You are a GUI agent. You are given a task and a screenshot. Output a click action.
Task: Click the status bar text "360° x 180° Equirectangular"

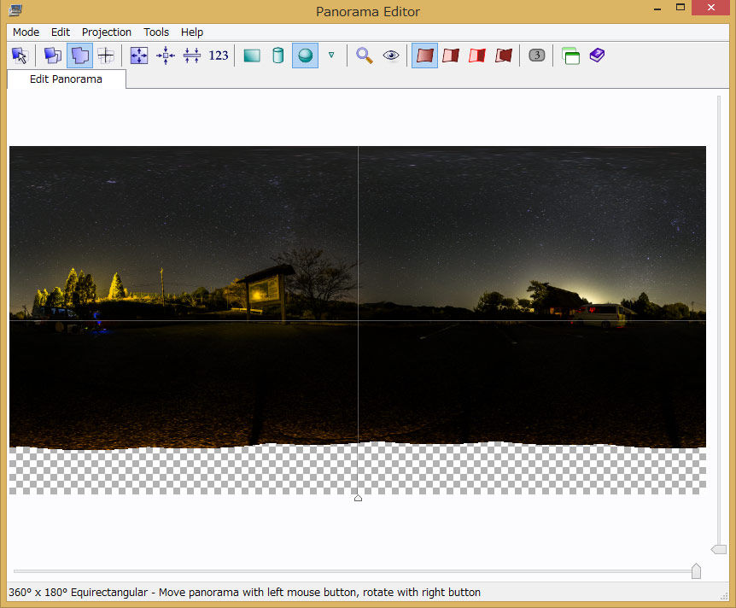pos(78,592)
